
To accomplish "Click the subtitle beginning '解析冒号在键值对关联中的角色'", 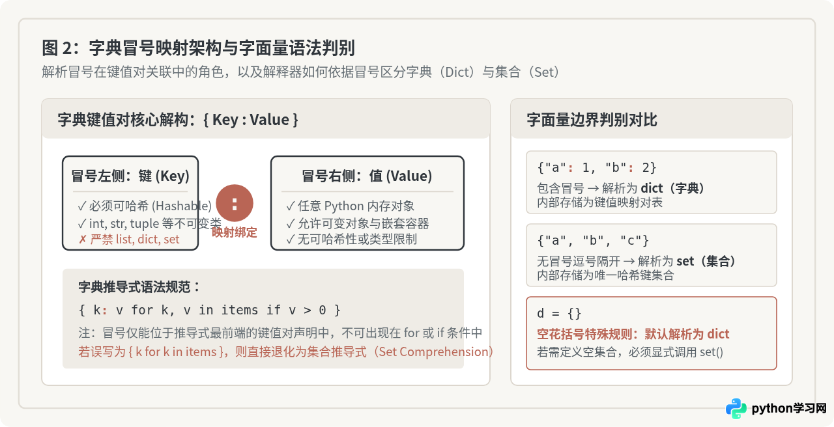I will tap(301, 72).
